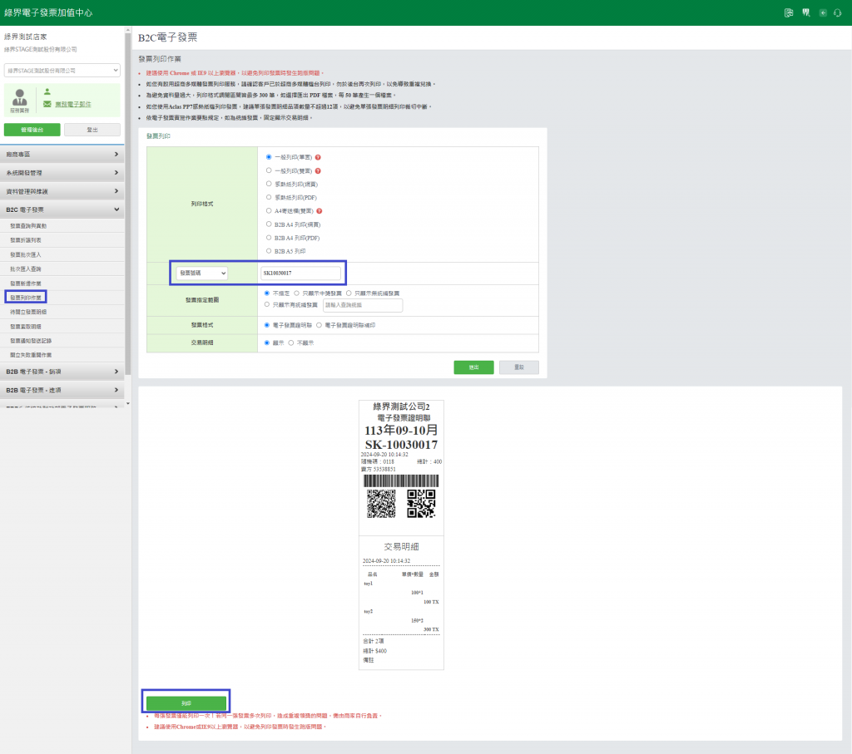Open the customer service headset icon

(x=837, y=12)
